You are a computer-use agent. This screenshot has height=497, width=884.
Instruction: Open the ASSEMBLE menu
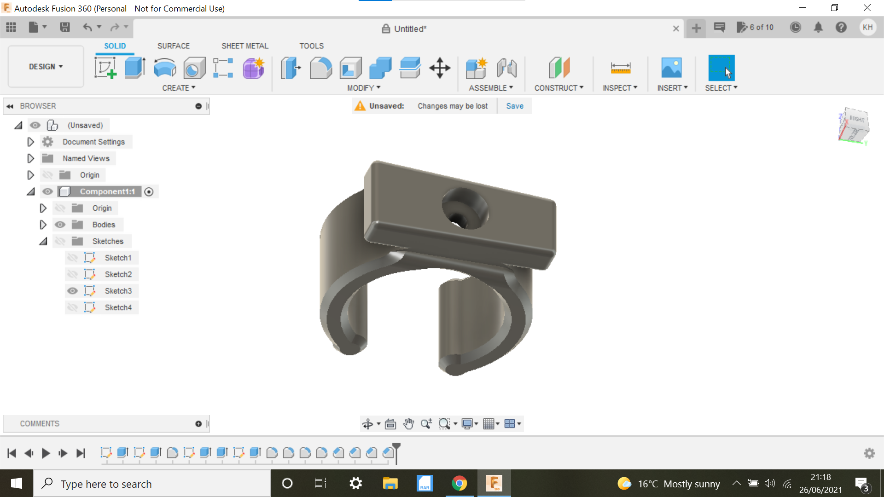(491, 88)
